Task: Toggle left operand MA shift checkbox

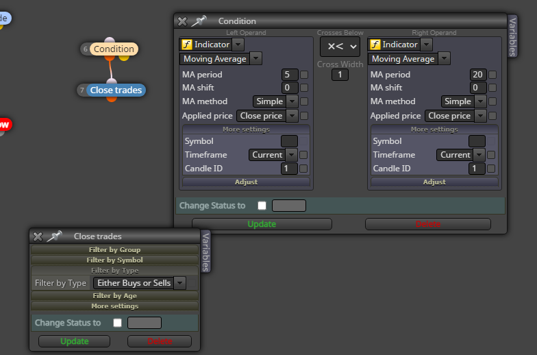Action: [x=304, y=88]
